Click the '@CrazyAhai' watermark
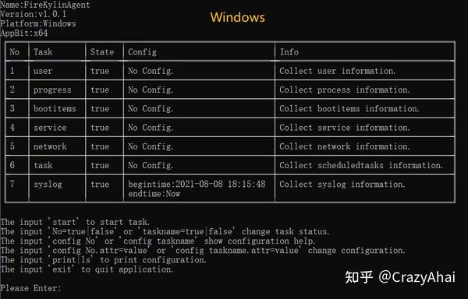The width and height of the screenshot is (468, 299). click(417, 277)
